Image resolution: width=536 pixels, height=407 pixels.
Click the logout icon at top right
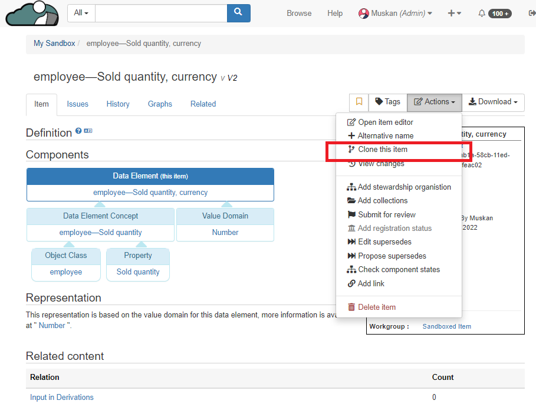pyautogui.click(x=532, y=13)
